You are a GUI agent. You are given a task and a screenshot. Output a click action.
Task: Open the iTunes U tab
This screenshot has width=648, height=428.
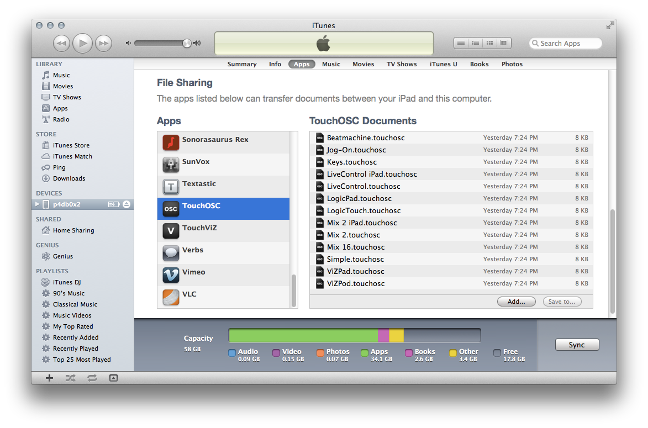point(444,64)
